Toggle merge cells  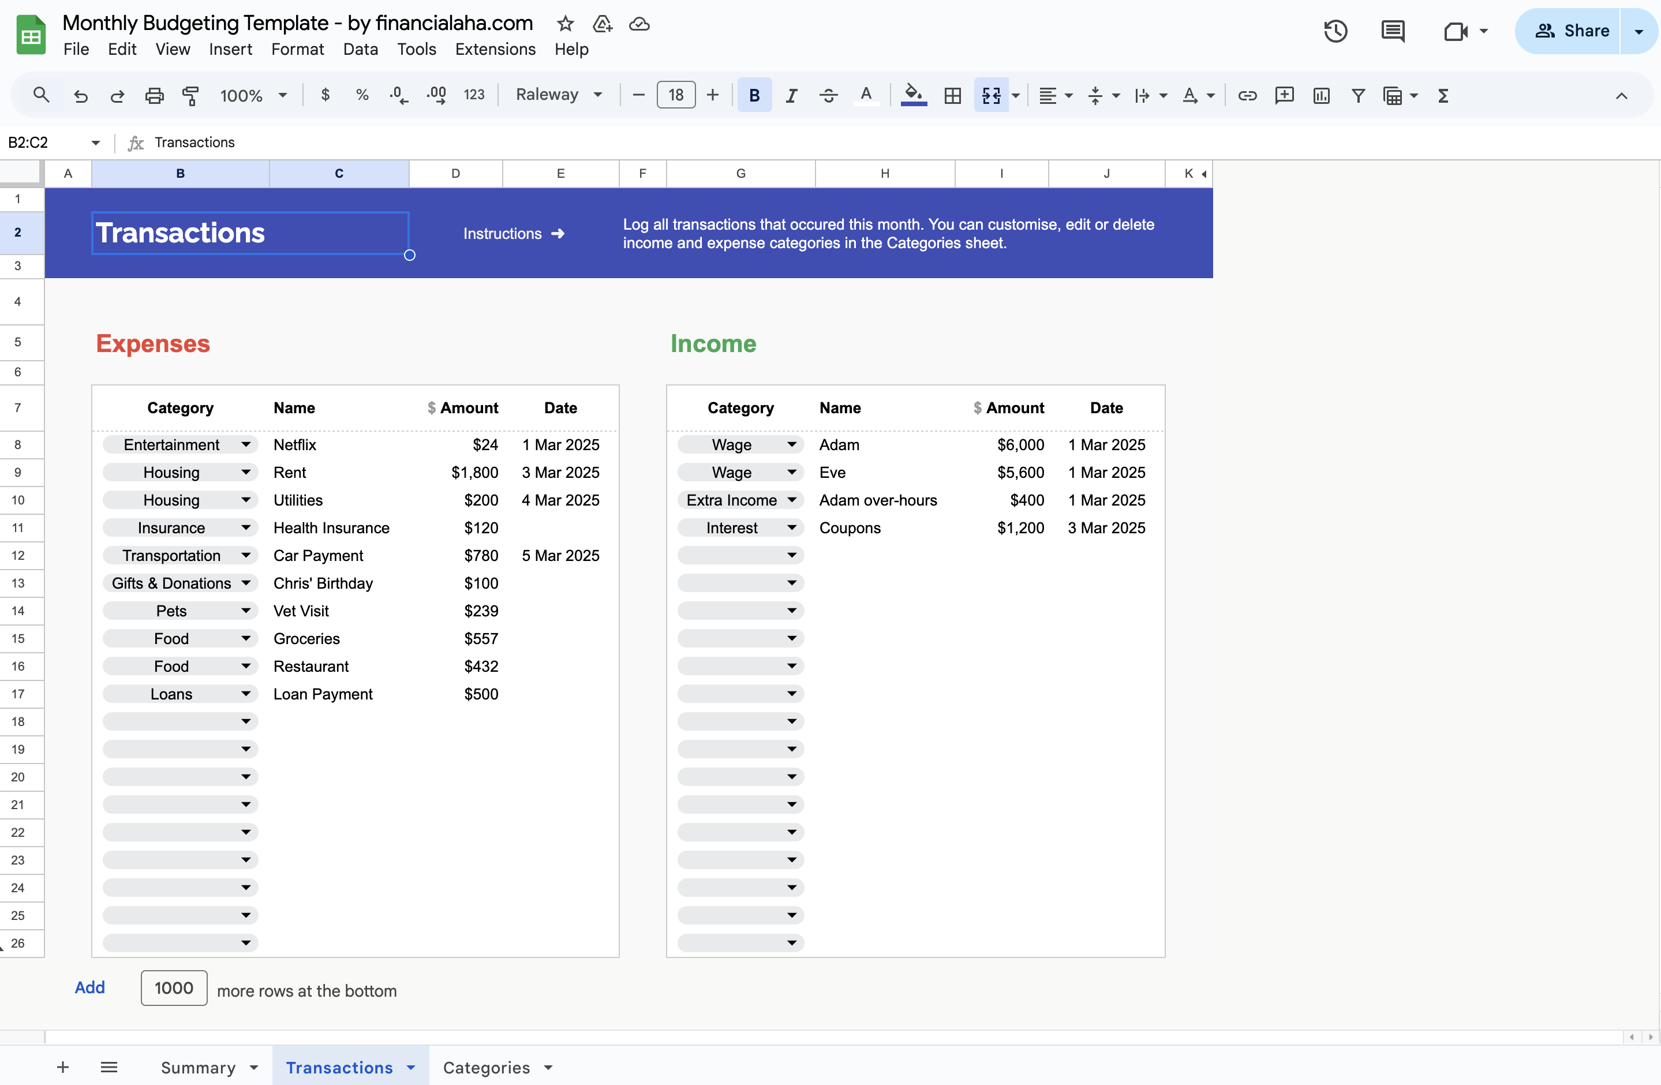point(991,95)
